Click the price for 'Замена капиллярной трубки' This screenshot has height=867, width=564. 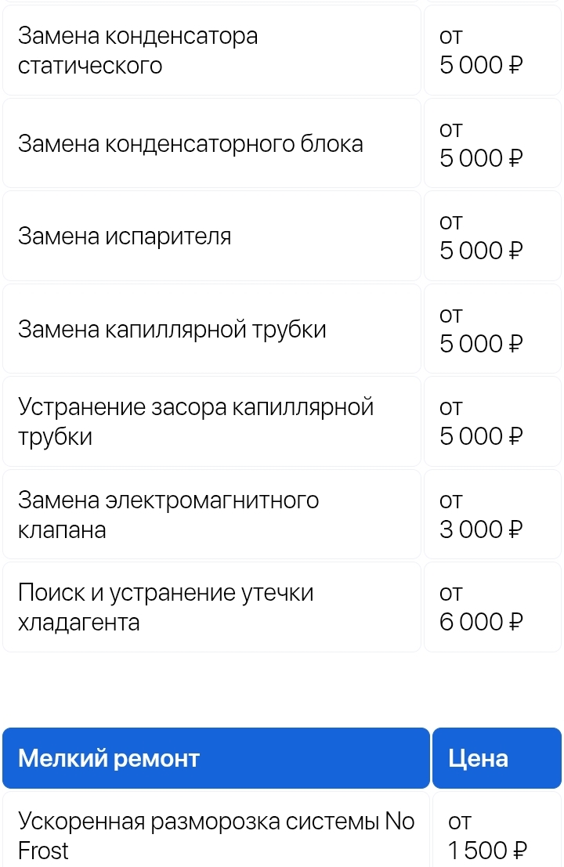(x=492, y=330)
